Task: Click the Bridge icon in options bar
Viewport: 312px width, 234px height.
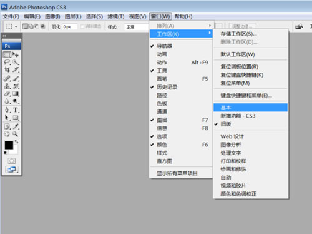Action: [x=299, y=26]
